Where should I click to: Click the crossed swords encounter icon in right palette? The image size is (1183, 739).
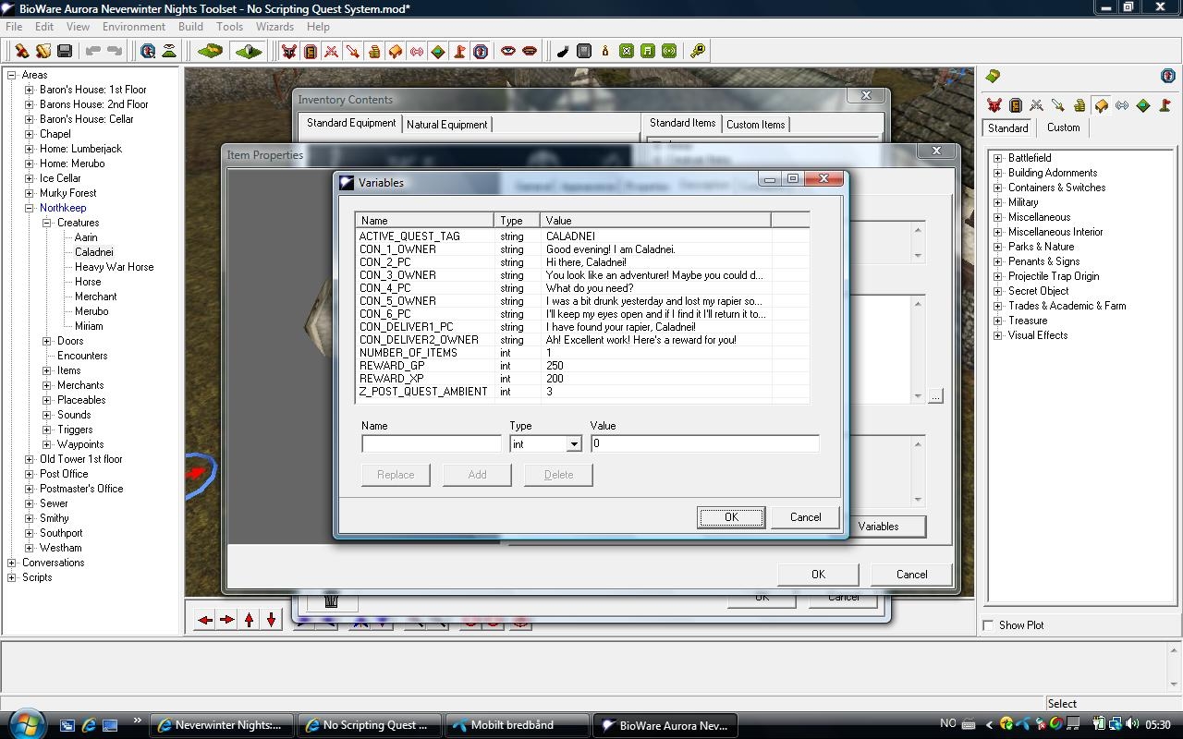(1036, 106)
